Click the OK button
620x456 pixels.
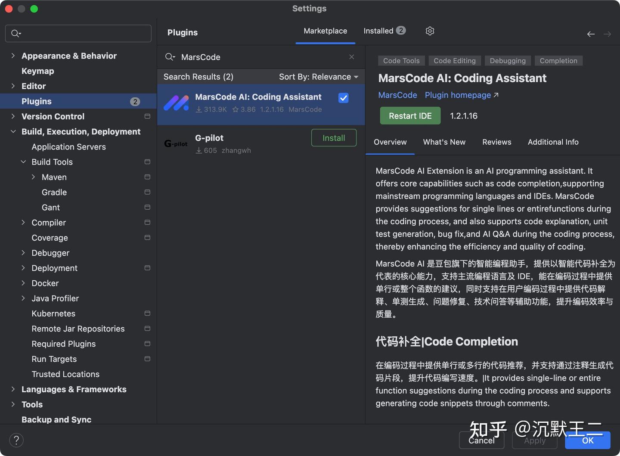588,440
